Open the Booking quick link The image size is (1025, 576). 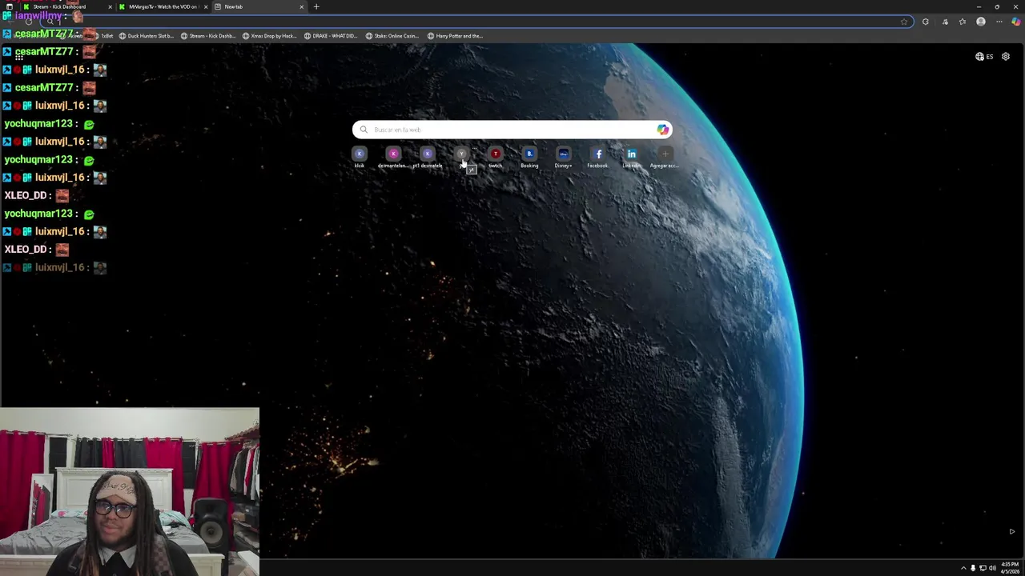coord(529,158)
